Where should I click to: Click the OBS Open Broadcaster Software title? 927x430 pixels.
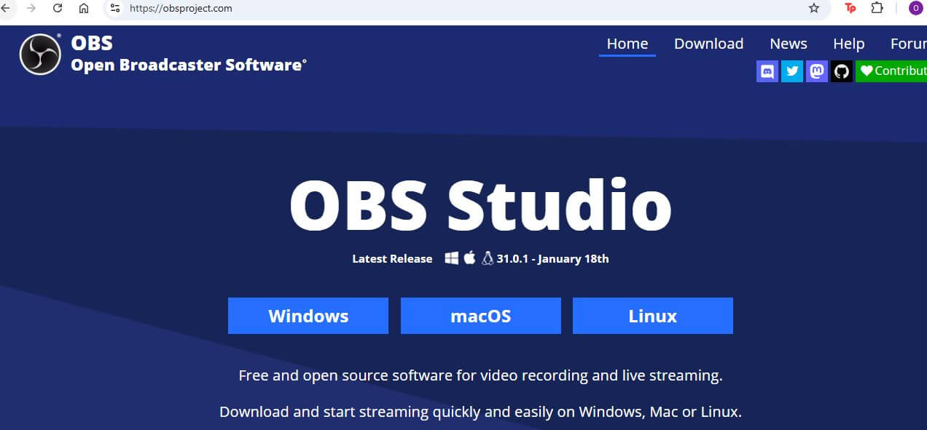189,54
